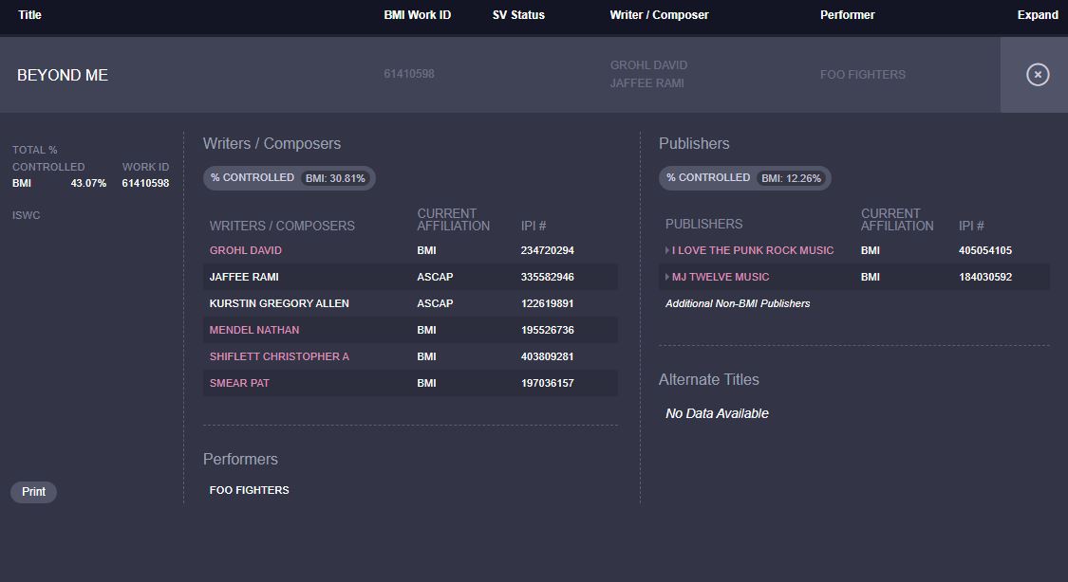
Task: Open writer GROHL DAVID link
Action: pos(245,250)
